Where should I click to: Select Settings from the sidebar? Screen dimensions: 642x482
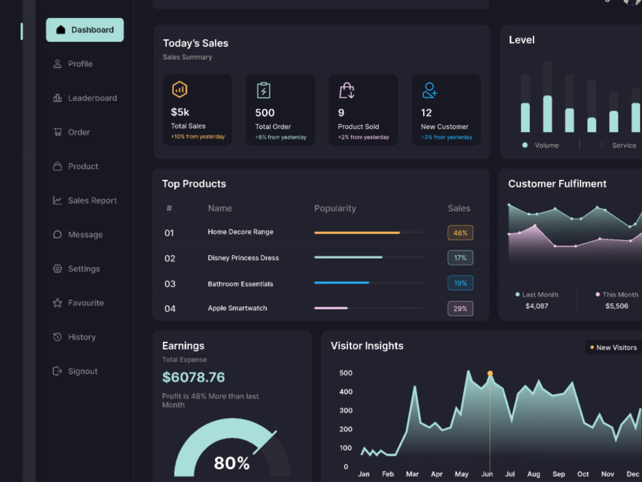pyautogui.click(x=84, y=269)
